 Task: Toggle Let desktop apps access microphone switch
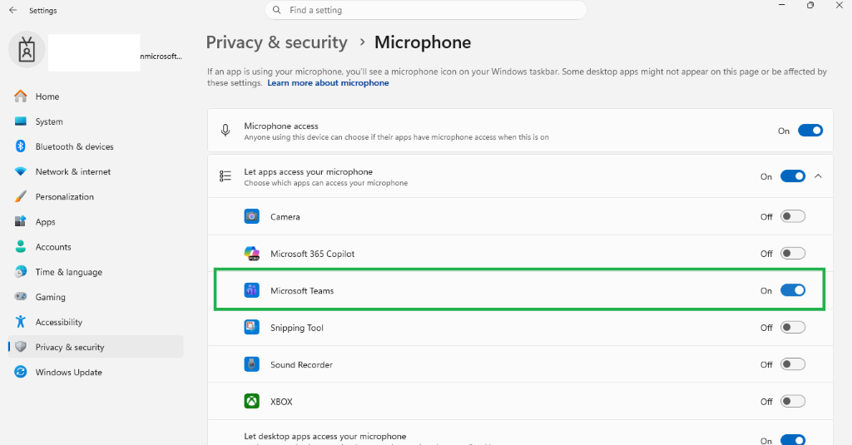[x=793, y=439]
